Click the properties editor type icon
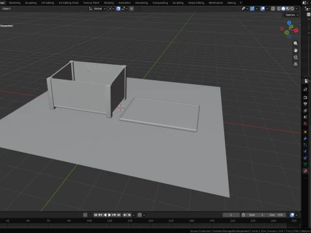Image resolution: width=311 pixels, height=233 pixels. (x=306, y=81)
